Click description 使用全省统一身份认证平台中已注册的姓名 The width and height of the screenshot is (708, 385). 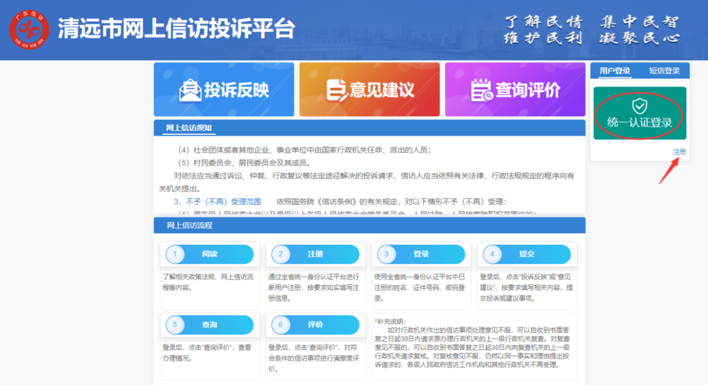point(420,287)
